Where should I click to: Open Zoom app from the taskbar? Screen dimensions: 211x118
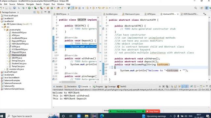79,116
